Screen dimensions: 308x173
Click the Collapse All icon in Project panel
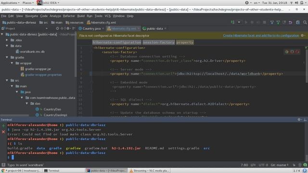click(x=62, y=28)
